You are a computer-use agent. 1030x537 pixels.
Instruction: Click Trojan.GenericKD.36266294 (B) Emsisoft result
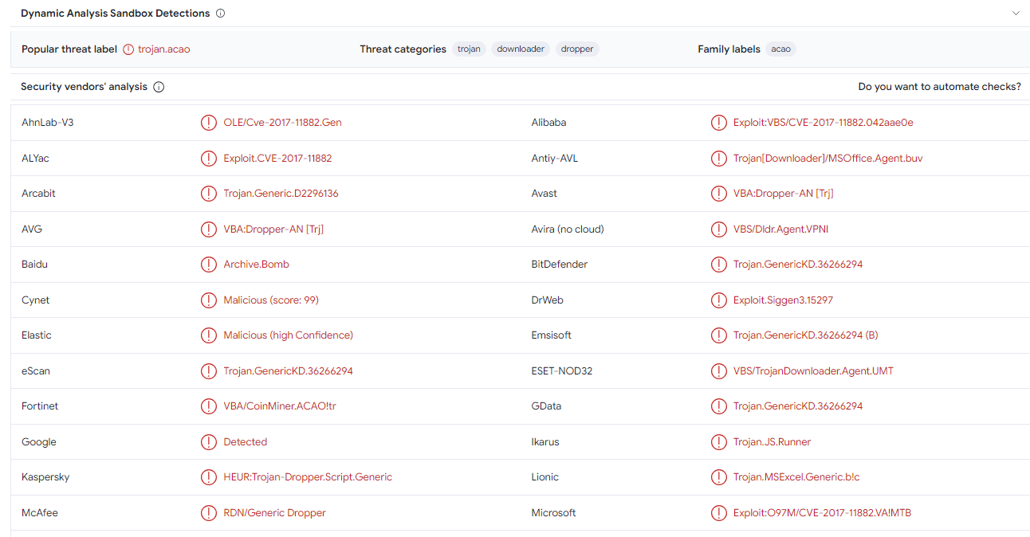pyautogui.click(x=806, y=335)
